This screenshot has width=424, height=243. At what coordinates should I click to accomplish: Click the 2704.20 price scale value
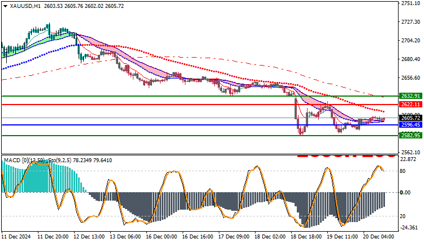[411, 41]
